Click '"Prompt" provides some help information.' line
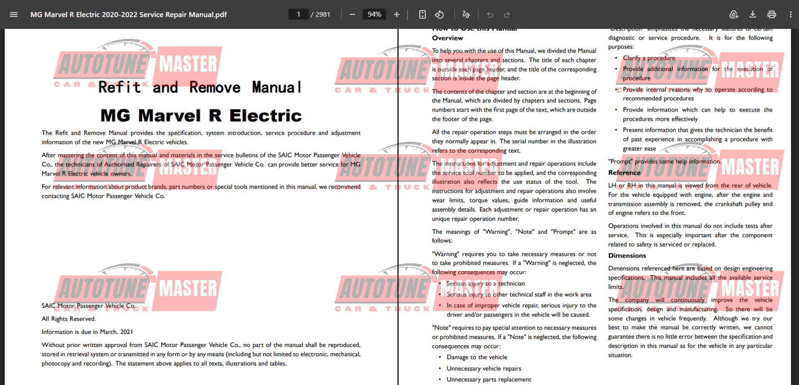The height and width of the screenshot is (385, 799). coord(665,161)
